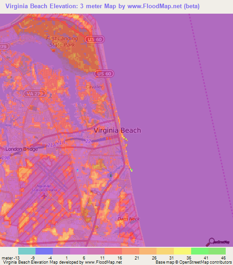Click the orange 26 meter legend swatch
This screenshot has width=233, height=265.
tap(148, 251)
